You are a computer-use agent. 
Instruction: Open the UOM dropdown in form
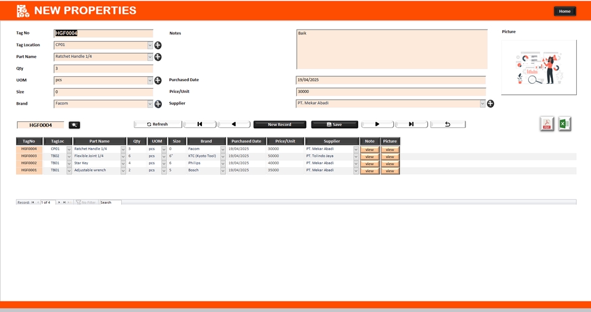pyautogui.click(x=150, y=80)
